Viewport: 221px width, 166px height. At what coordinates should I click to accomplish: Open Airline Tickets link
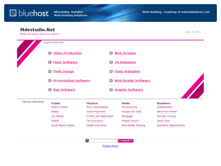click(x=59, y=107)
